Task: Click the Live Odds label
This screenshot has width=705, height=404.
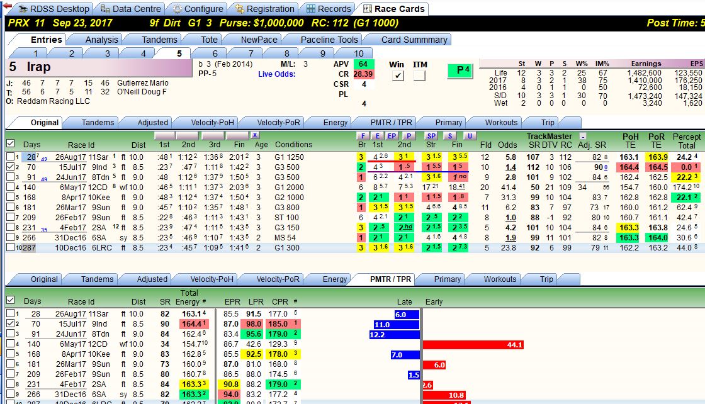Action: [276, 74]
